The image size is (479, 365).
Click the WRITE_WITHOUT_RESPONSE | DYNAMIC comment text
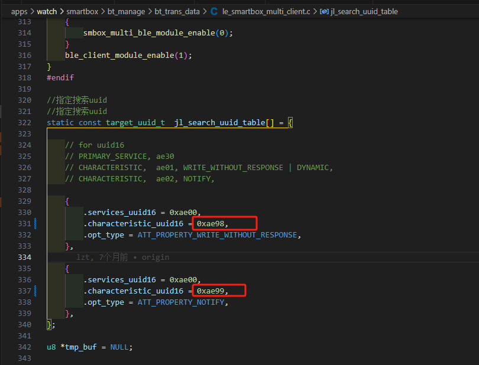(x=255, y=168)
